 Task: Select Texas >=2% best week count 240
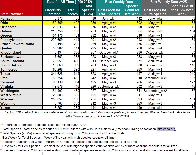[x=182, y=74]
